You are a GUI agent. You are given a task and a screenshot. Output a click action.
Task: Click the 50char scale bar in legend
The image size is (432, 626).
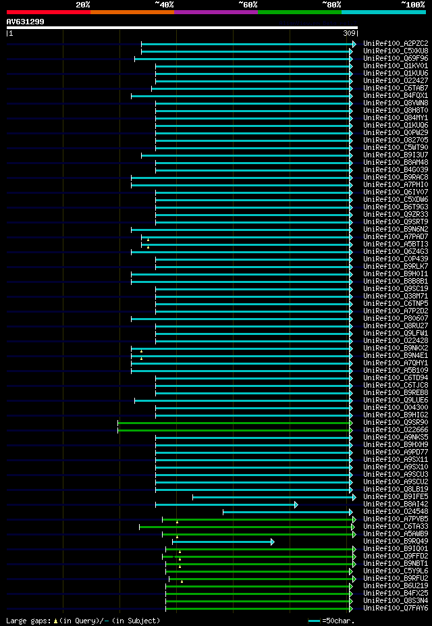tap(315, 621)
